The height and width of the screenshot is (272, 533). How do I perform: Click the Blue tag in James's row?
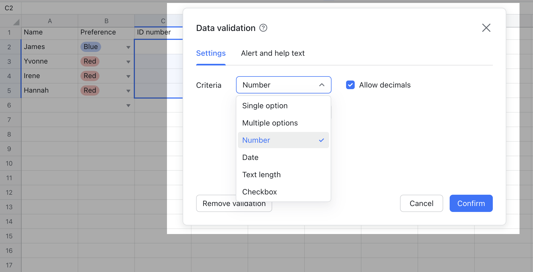[x=90, y=47]
